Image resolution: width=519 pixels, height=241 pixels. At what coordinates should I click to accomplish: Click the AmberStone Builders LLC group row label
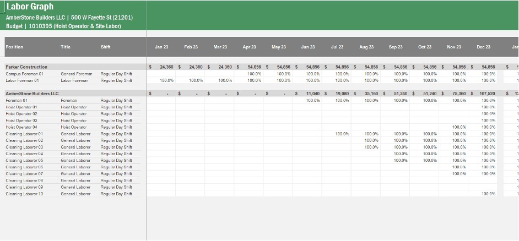(x=32, y=94)
